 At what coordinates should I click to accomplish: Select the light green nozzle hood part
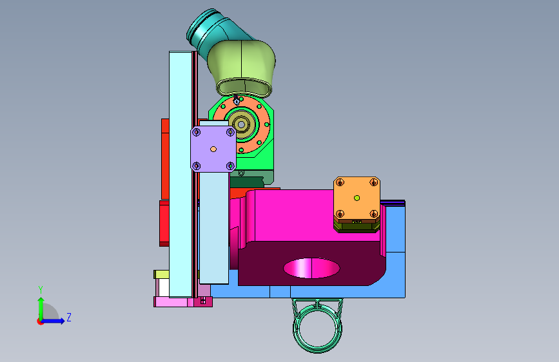[241, 68]
